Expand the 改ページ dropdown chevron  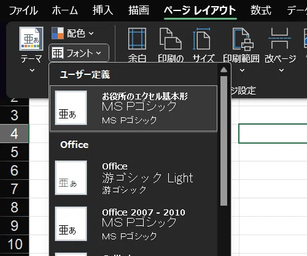[x=282, y=71]
